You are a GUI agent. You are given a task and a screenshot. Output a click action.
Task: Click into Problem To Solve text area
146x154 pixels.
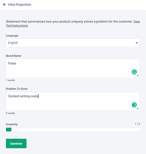(x=73, y=101)
